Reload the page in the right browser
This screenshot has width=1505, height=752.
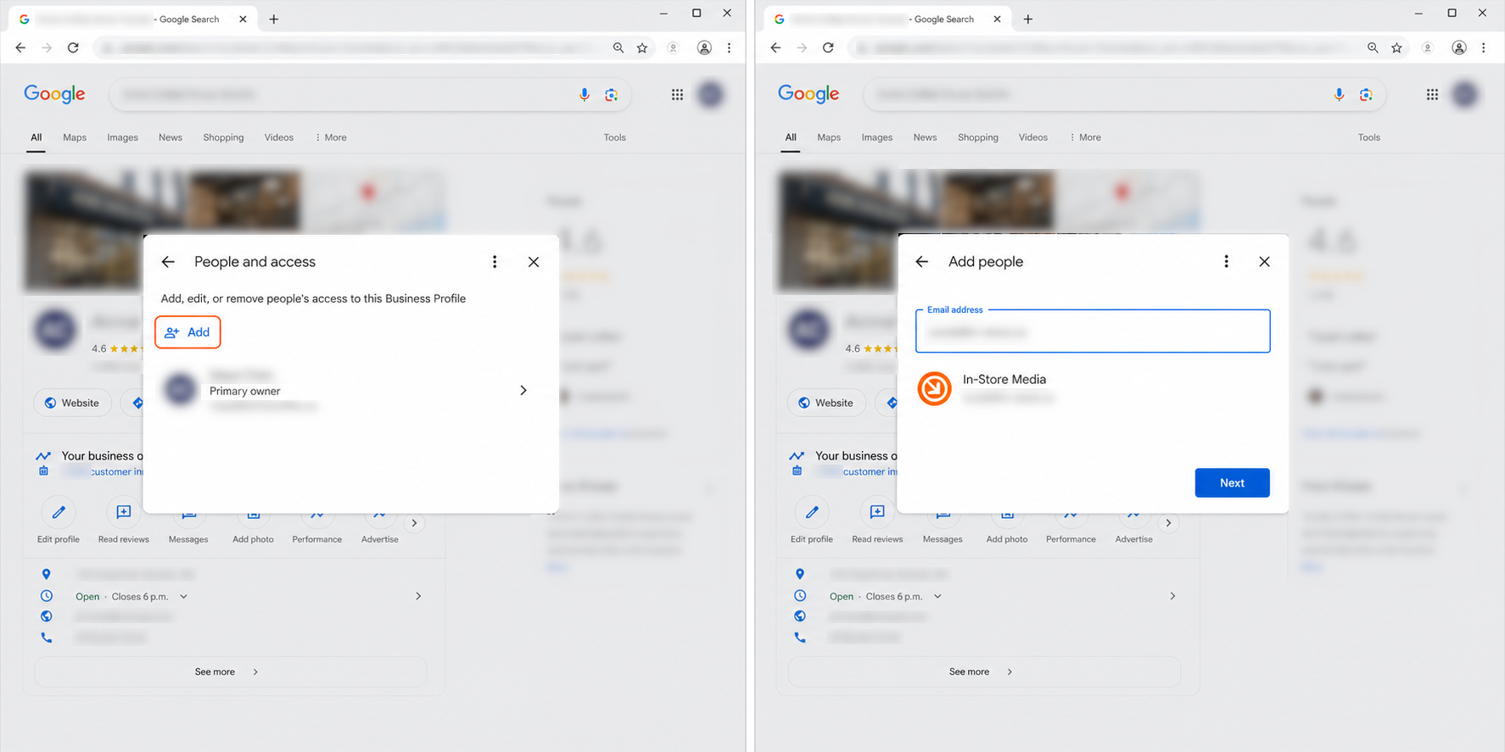[828, 48]
